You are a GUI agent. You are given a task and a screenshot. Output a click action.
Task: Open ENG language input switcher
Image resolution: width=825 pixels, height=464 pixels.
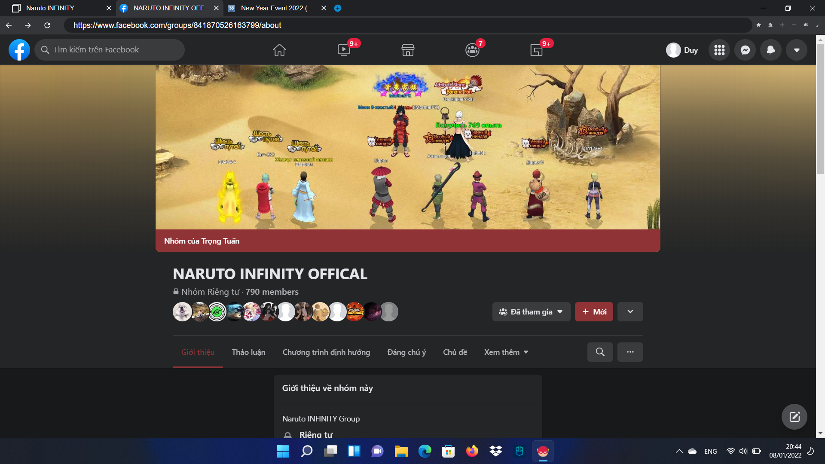(710, 451)
